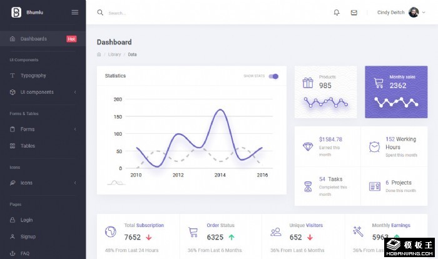Viewport: 438px width, 259px height.
Task: Open the Tables sidebar item
Action: coord(28,146)
